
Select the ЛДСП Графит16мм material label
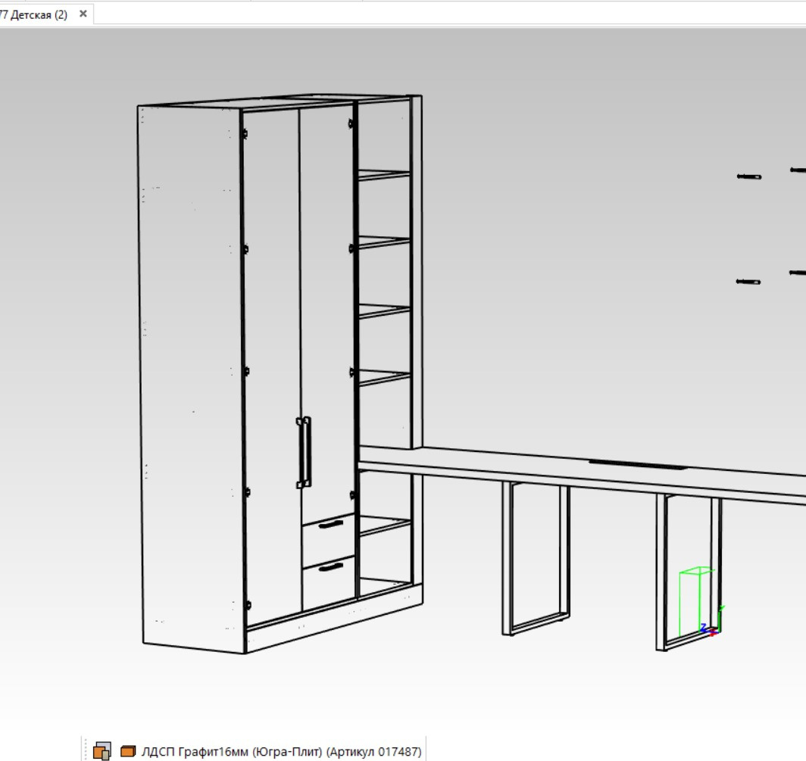pos(281,751)
